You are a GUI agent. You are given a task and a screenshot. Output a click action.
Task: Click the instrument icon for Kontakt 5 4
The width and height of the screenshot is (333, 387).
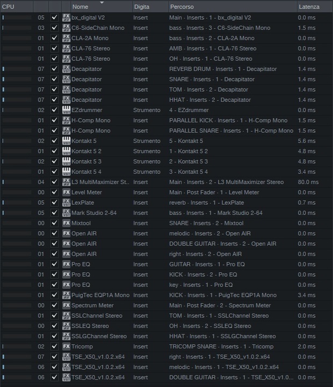point(66,172)
